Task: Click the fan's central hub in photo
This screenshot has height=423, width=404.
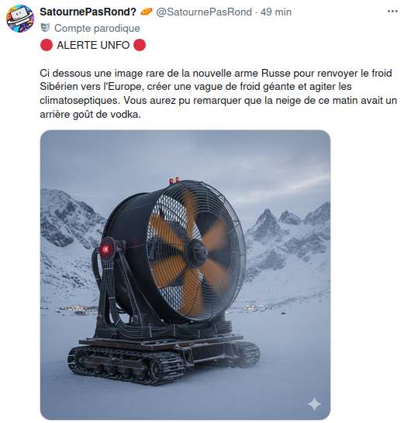Action: (199, 253)
